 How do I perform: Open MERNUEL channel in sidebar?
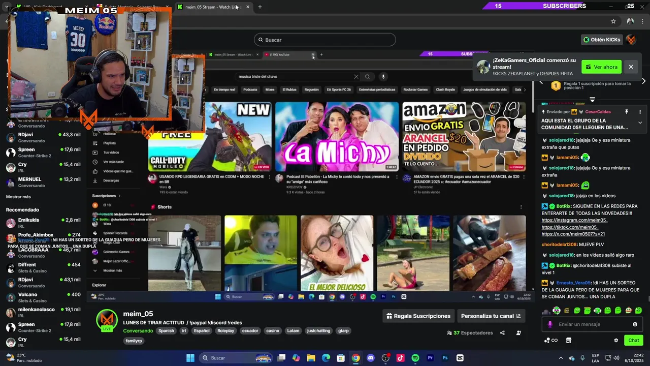pyautogui.click(x=43, y=182)
